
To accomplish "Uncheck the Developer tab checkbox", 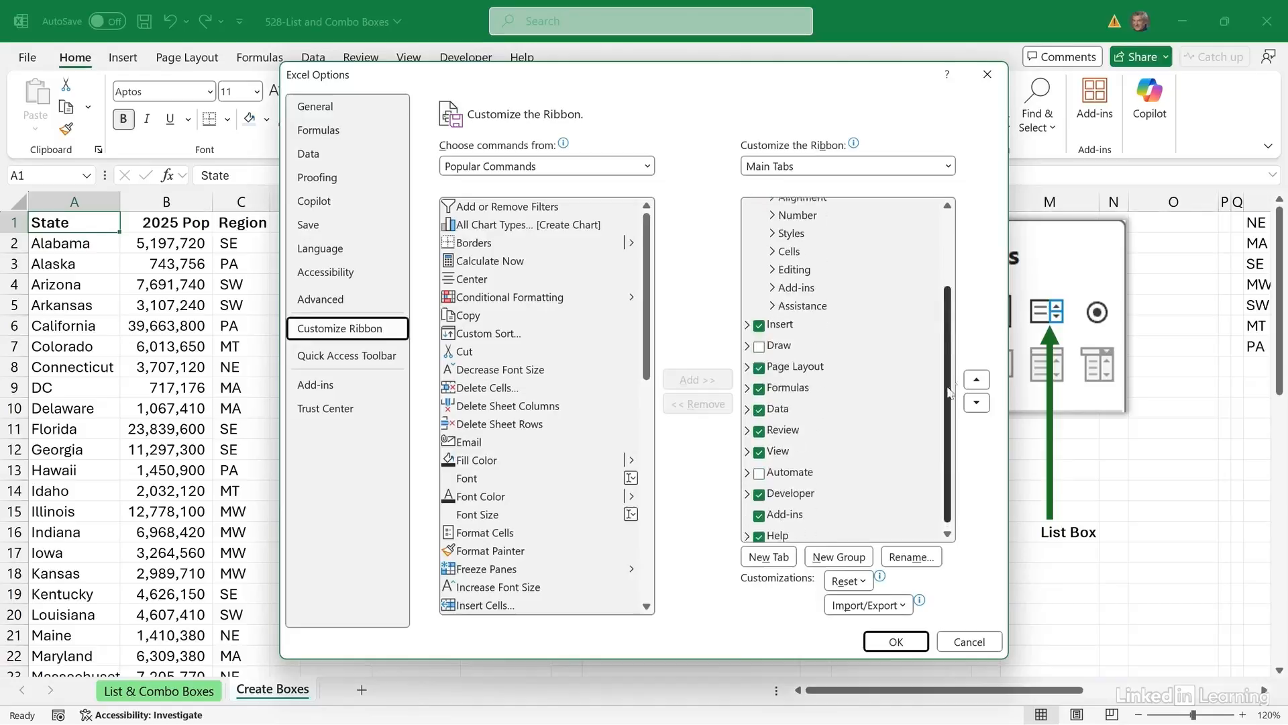I will pos(759,495).
